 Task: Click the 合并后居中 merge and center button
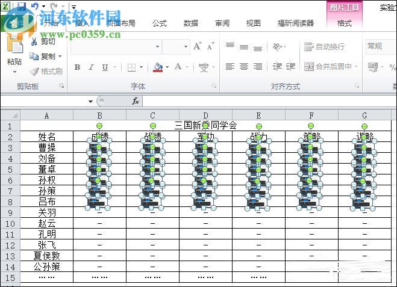click(x=328, y=67)
